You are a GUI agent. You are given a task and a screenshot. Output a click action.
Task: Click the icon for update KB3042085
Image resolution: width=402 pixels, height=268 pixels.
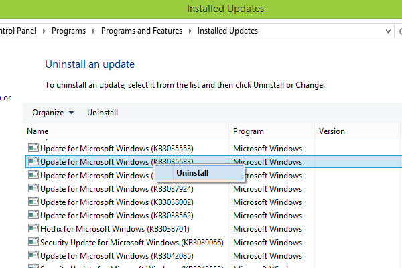pos(33,255)
